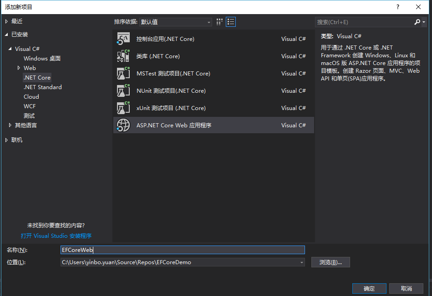This screenshot has height=296, width=432.
Task: Open the 排序依据 默认值 dropdown
Action: point(176,22)
